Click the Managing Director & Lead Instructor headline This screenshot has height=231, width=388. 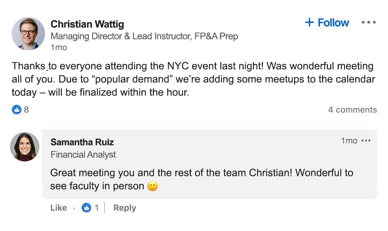tap(144, 36)
